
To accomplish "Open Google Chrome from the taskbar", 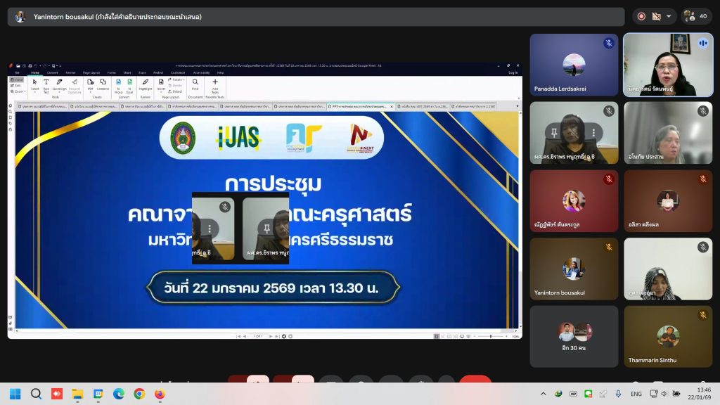I will pyautogui.click(x=139, y=394).
